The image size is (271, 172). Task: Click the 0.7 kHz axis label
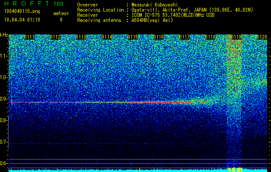click(4, 142)
